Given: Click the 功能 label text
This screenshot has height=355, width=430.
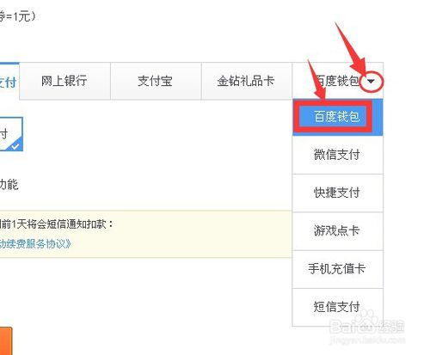Looking at the screenshot, I should pos(9,185).
